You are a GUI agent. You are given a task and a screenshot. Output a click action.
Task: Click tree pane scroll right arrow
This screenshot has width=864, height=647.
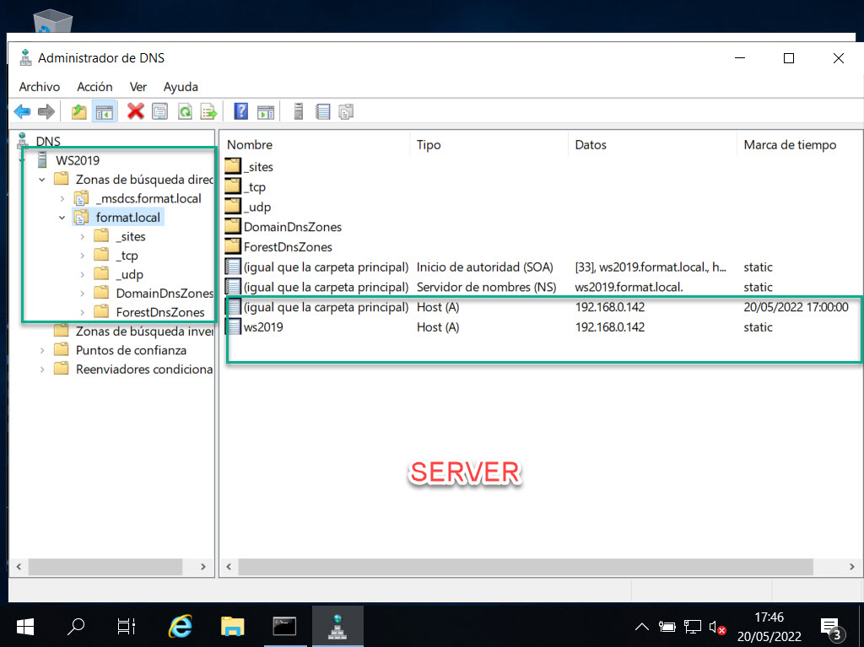click(x=202, y=567)
